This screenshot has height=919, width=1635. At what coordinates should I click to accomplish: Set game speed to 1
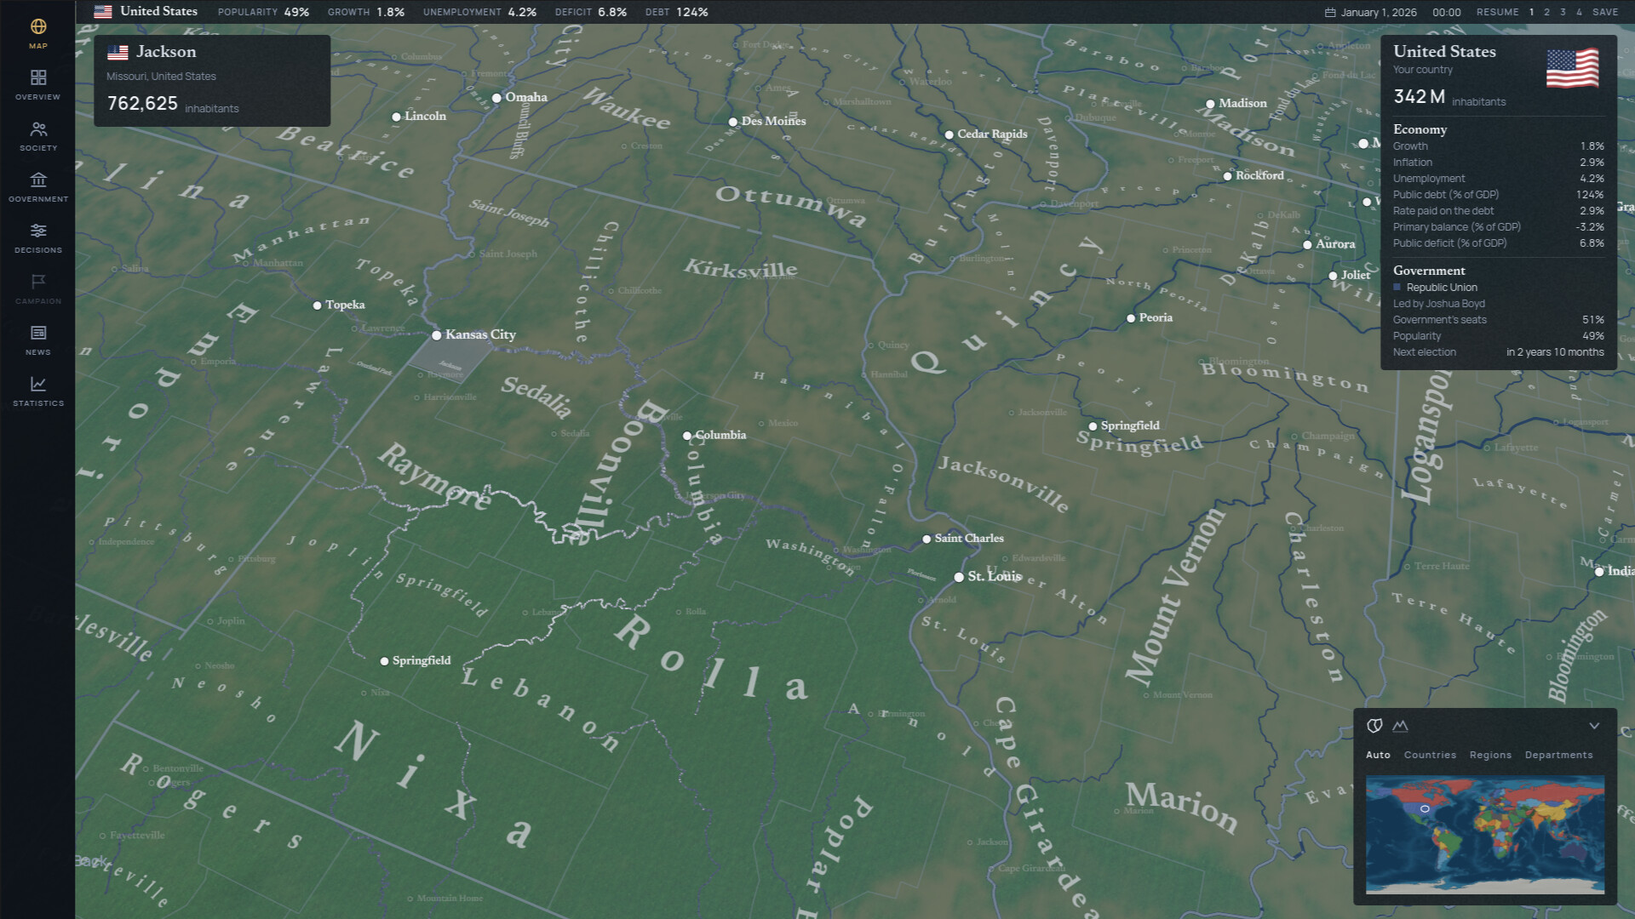1531,12
